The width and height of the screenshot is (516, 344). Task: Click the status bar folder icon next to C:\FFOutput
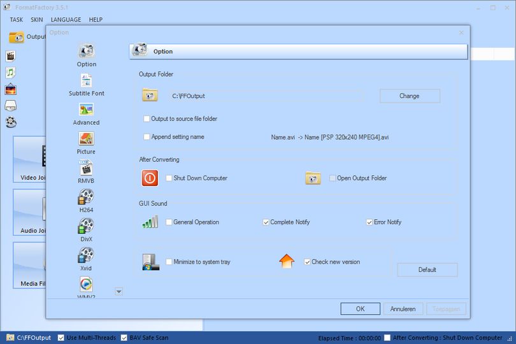click(10, 338)
